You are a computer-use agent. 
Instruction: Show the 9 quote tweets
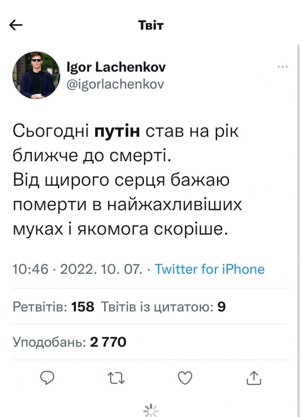click(x=163, y=307)
